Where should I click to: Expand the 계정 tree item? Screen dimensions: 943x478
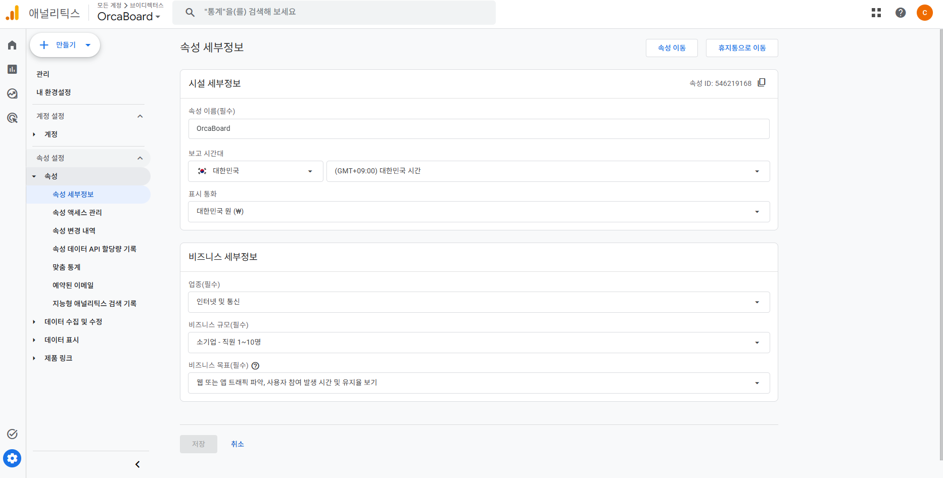[34, 134]
